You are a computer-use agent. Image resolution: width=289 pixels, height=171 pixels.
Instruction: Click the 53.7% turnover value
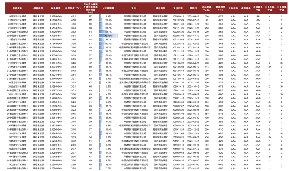[x=109, y=32]
